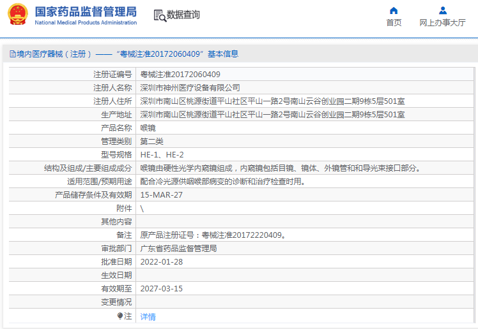Click model specification value HE-1、HE-2

coord(162,155)
